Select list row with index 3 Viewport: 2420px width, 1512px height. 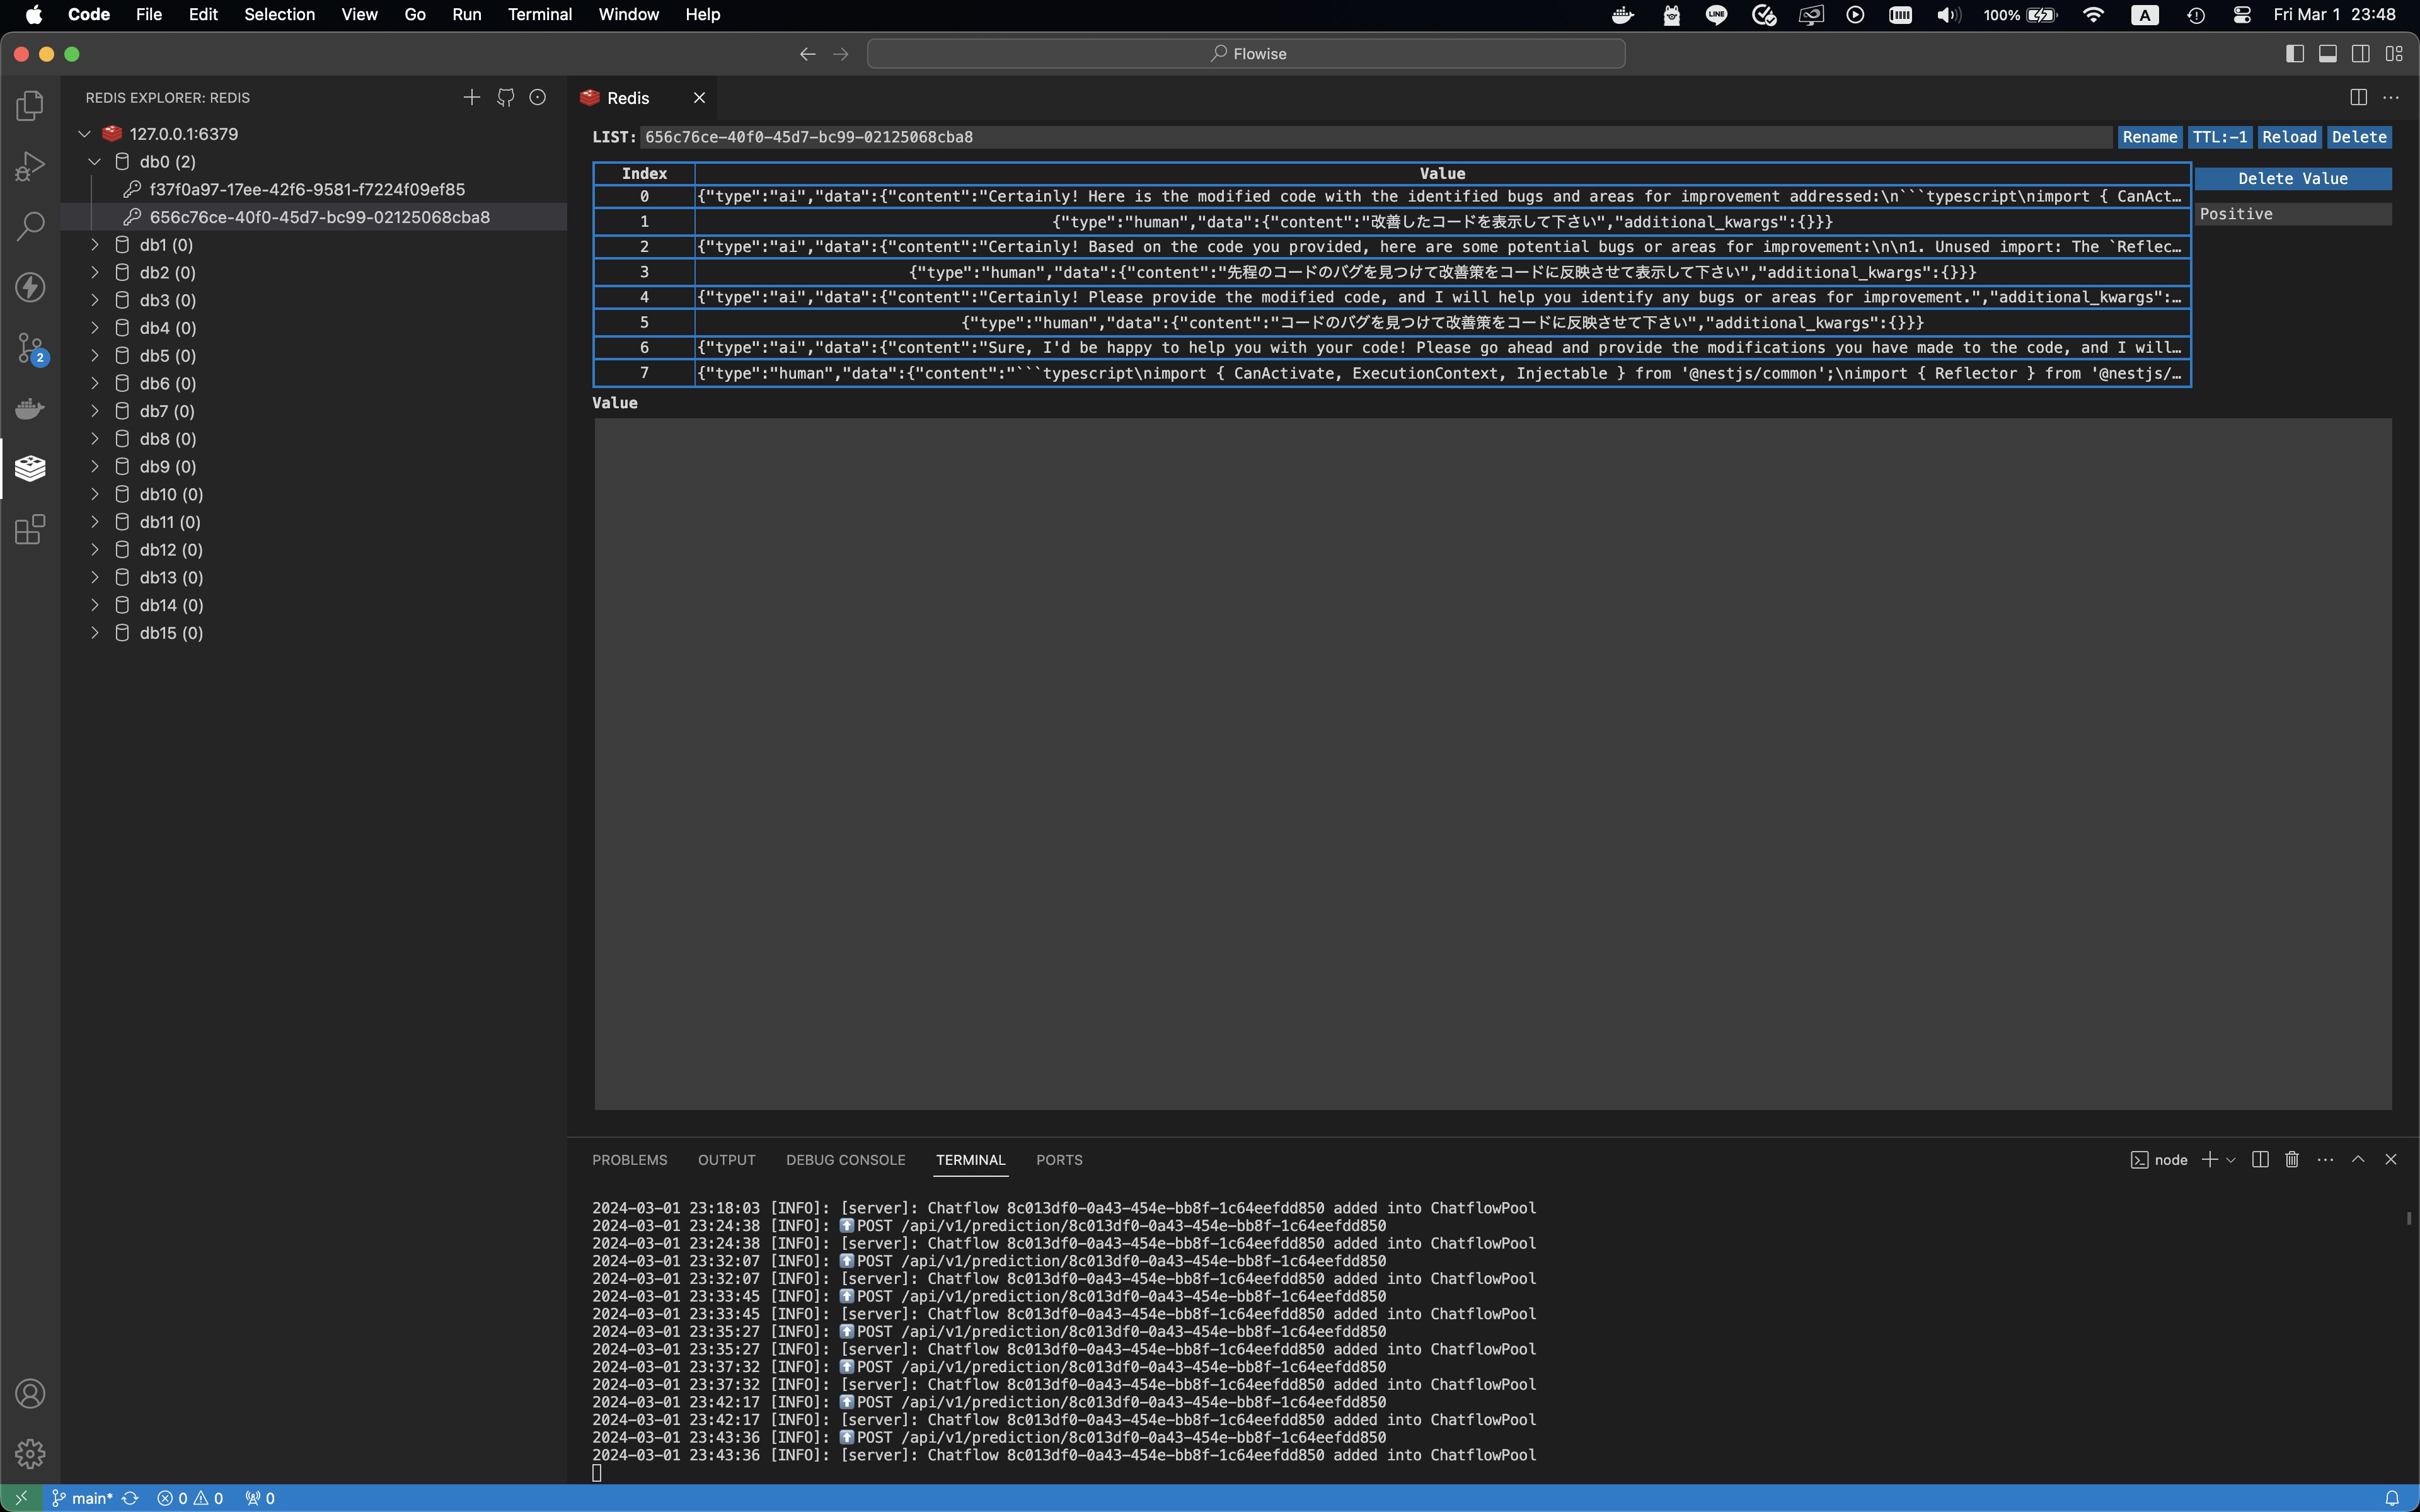[1392, 272]
